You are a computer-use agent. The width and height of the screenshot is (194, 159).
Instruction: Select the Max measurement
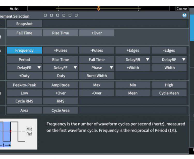[97, 85]
